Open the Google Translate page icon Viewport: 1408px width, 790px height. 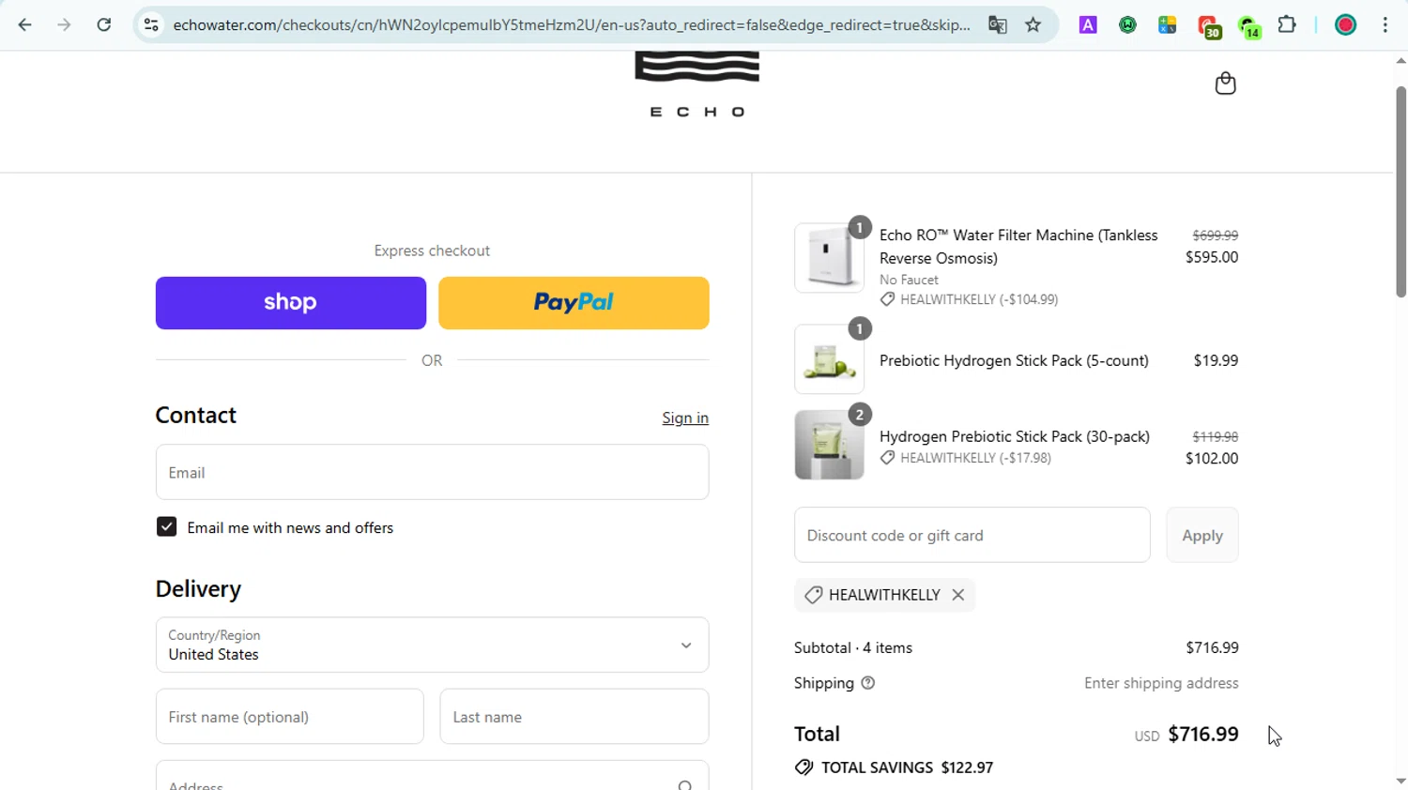(x=997, y=25)
